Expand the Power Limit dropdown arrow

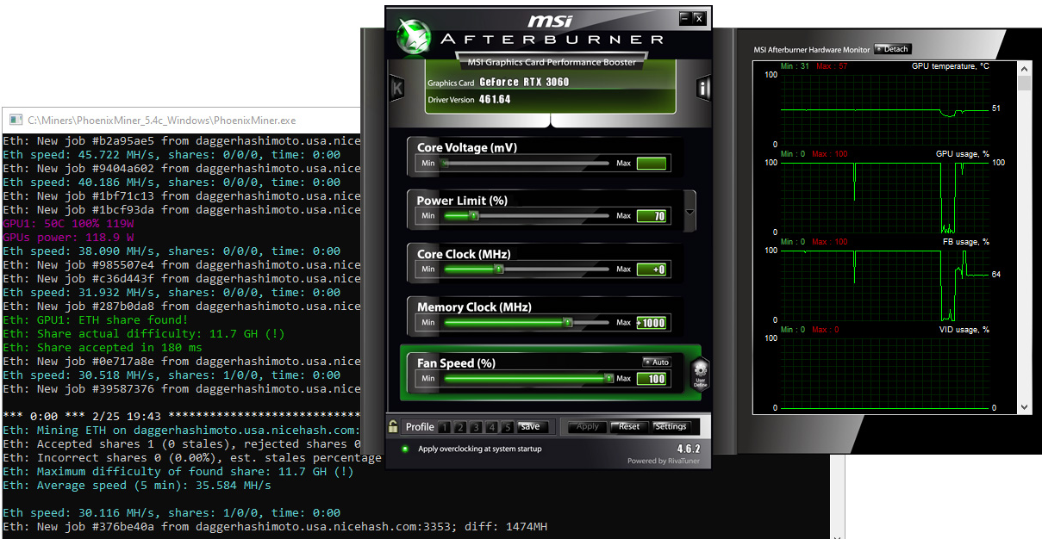[689, 213]
